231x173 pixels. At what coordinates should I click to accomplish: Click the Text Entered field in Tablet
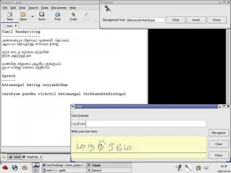coord(139,124)
